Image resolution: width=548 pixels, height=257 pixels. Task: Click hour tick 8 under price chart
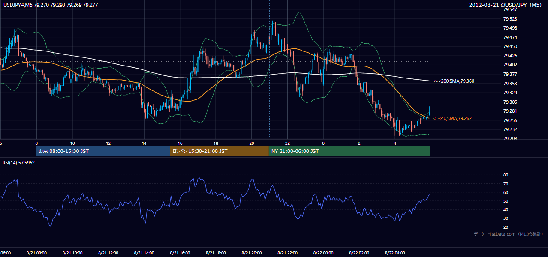pos(36,143)
